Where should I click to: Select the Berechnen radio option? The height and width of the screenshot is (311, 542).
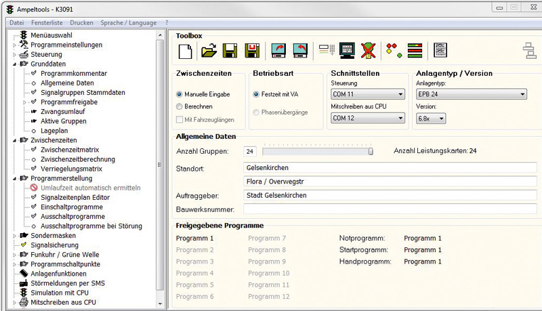(x=180, y=106)
